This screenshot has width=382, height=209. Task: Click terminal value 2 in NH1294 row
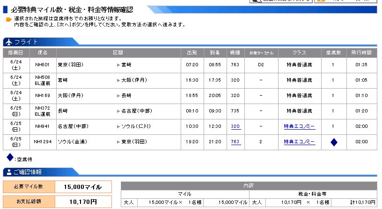[x=261, y=141]
